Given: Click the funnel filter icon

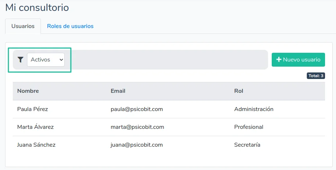Looking at the screenshot, I should click(x=20, y=60).
